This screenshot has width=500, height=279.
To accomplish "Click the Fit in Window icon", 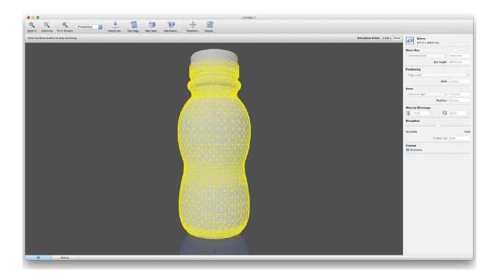I will (x=65, y=25).
